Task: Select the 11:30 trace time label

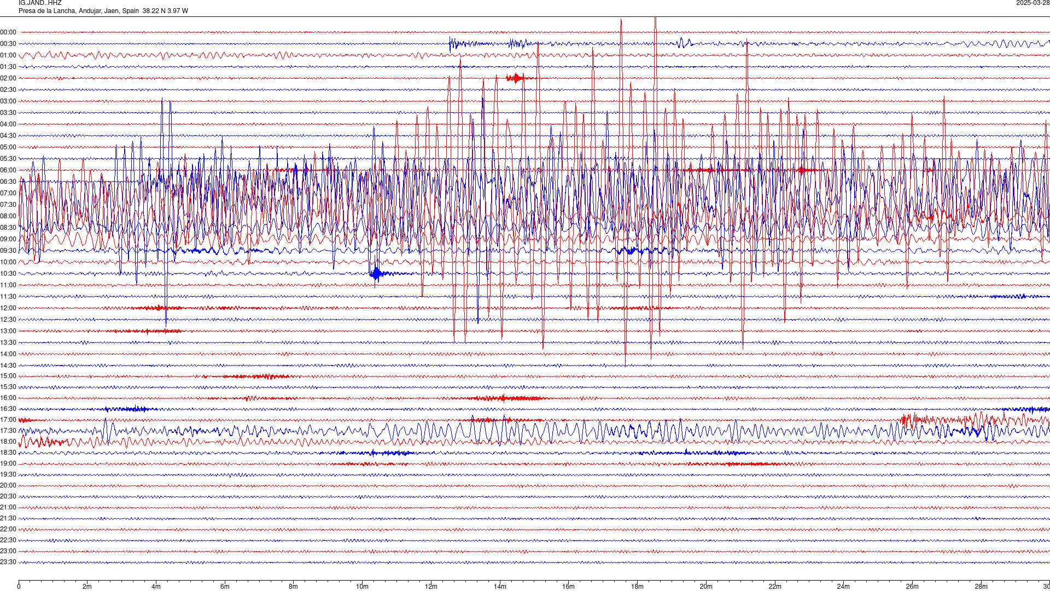Action: click(8, 297)
